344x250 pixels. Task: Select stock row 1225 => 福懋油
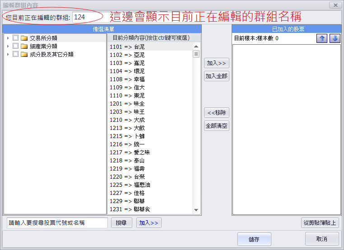150,185
